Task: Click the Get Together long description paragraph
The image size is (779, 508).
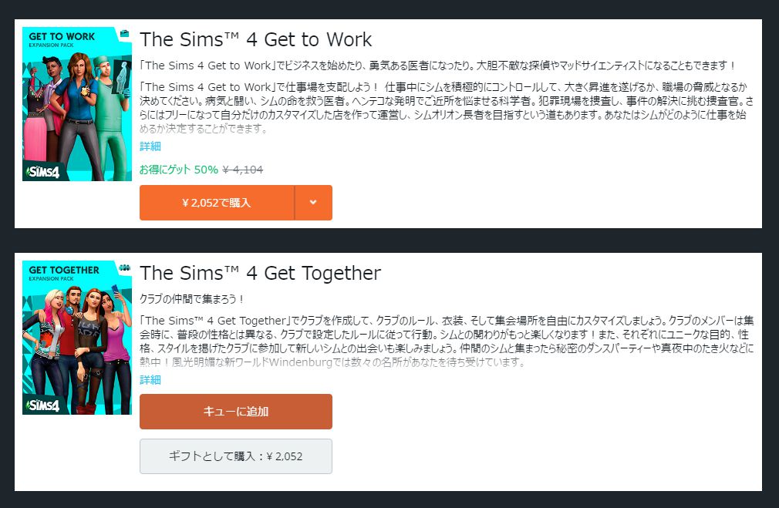Action: [x=447, y=341]
